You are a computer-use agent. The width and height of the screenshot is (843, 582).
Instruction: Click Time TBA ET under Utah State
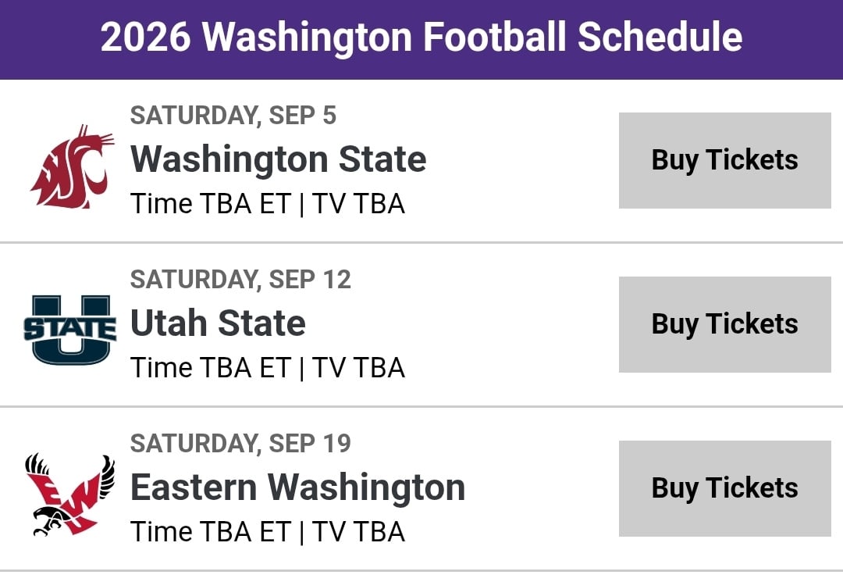[x=210, y=368]
